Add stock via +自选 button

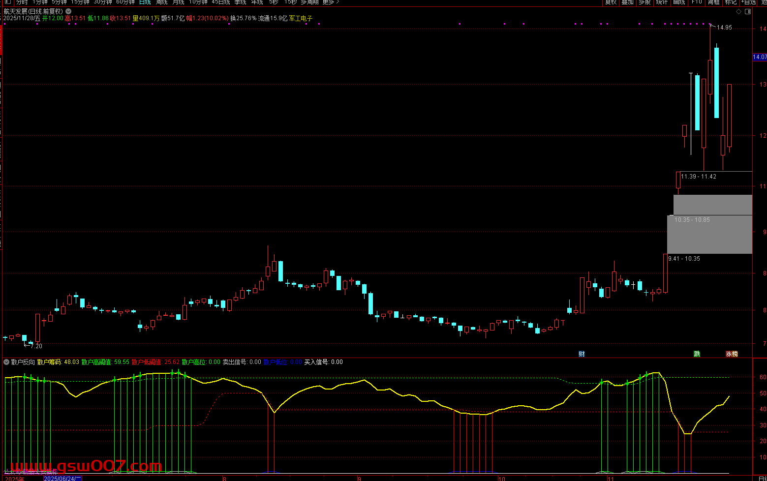pos(748,2)
